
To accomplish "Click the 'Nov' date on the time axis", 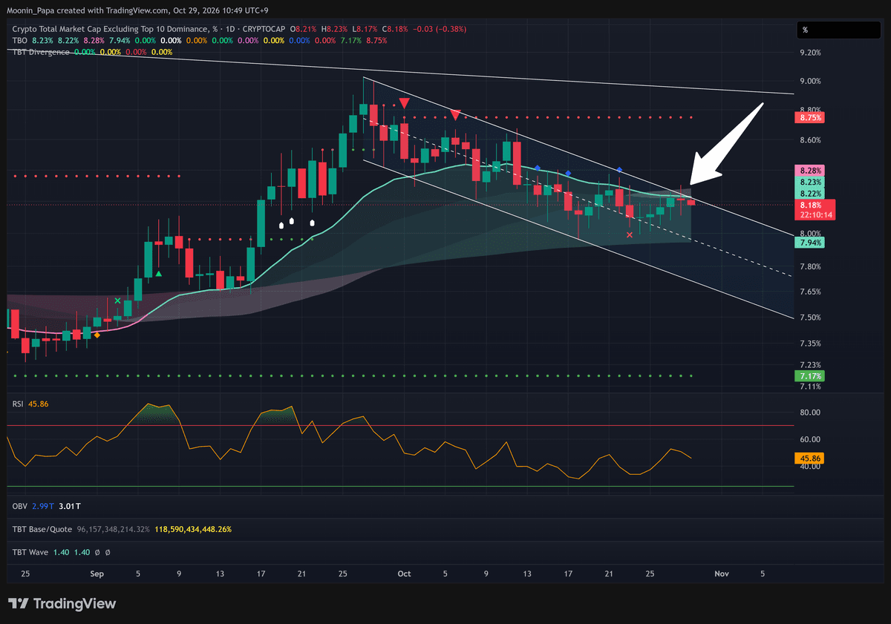I will tap(721, 574).
